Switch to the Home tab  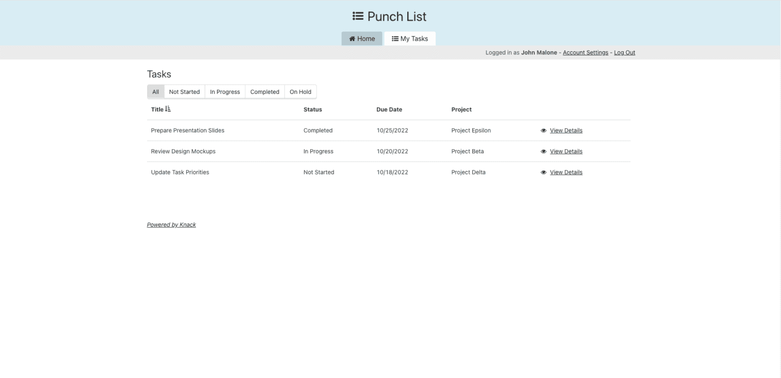coord(362,38)
